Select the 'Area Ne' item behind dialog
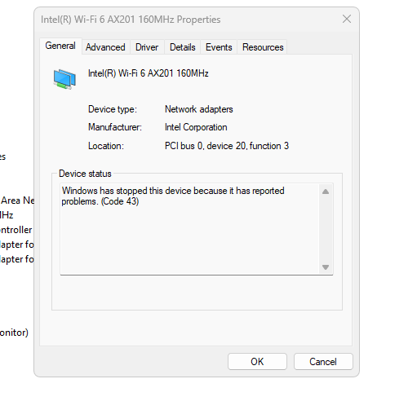 [17, 200]
